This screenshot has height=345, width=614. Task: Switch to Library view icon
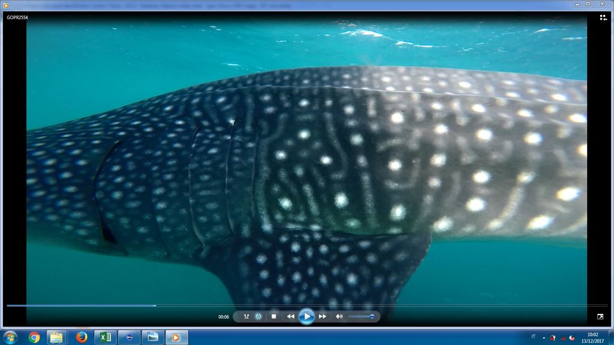pos(603,17)
